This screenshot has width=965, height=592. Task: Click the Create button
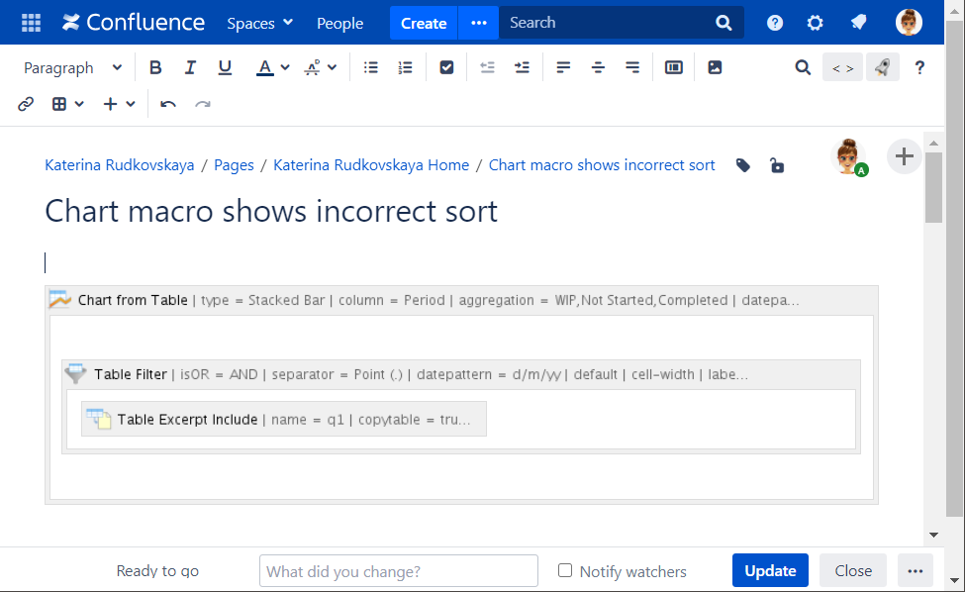pyautogui.click(x=424, y=23)
